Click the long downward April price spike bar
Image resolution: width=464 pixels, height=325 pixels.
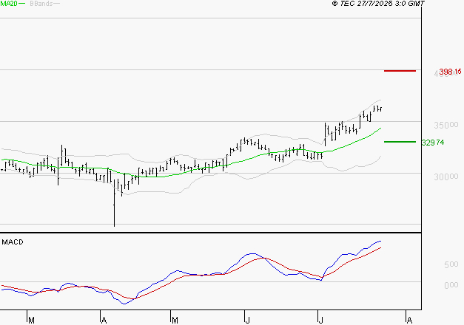[x=114, y=202]
